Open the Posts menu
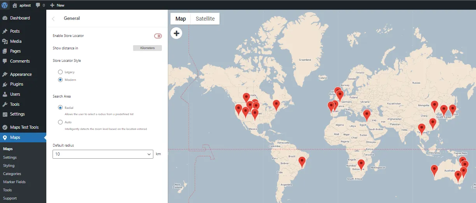The width and height of the screenshot is (476, 203). click(23, 31)
